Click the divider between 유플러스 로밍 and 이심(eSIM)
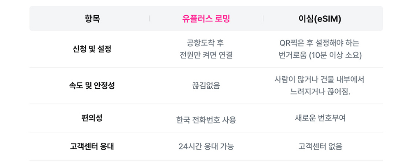412x165 pixels. [x=263, y=19]
